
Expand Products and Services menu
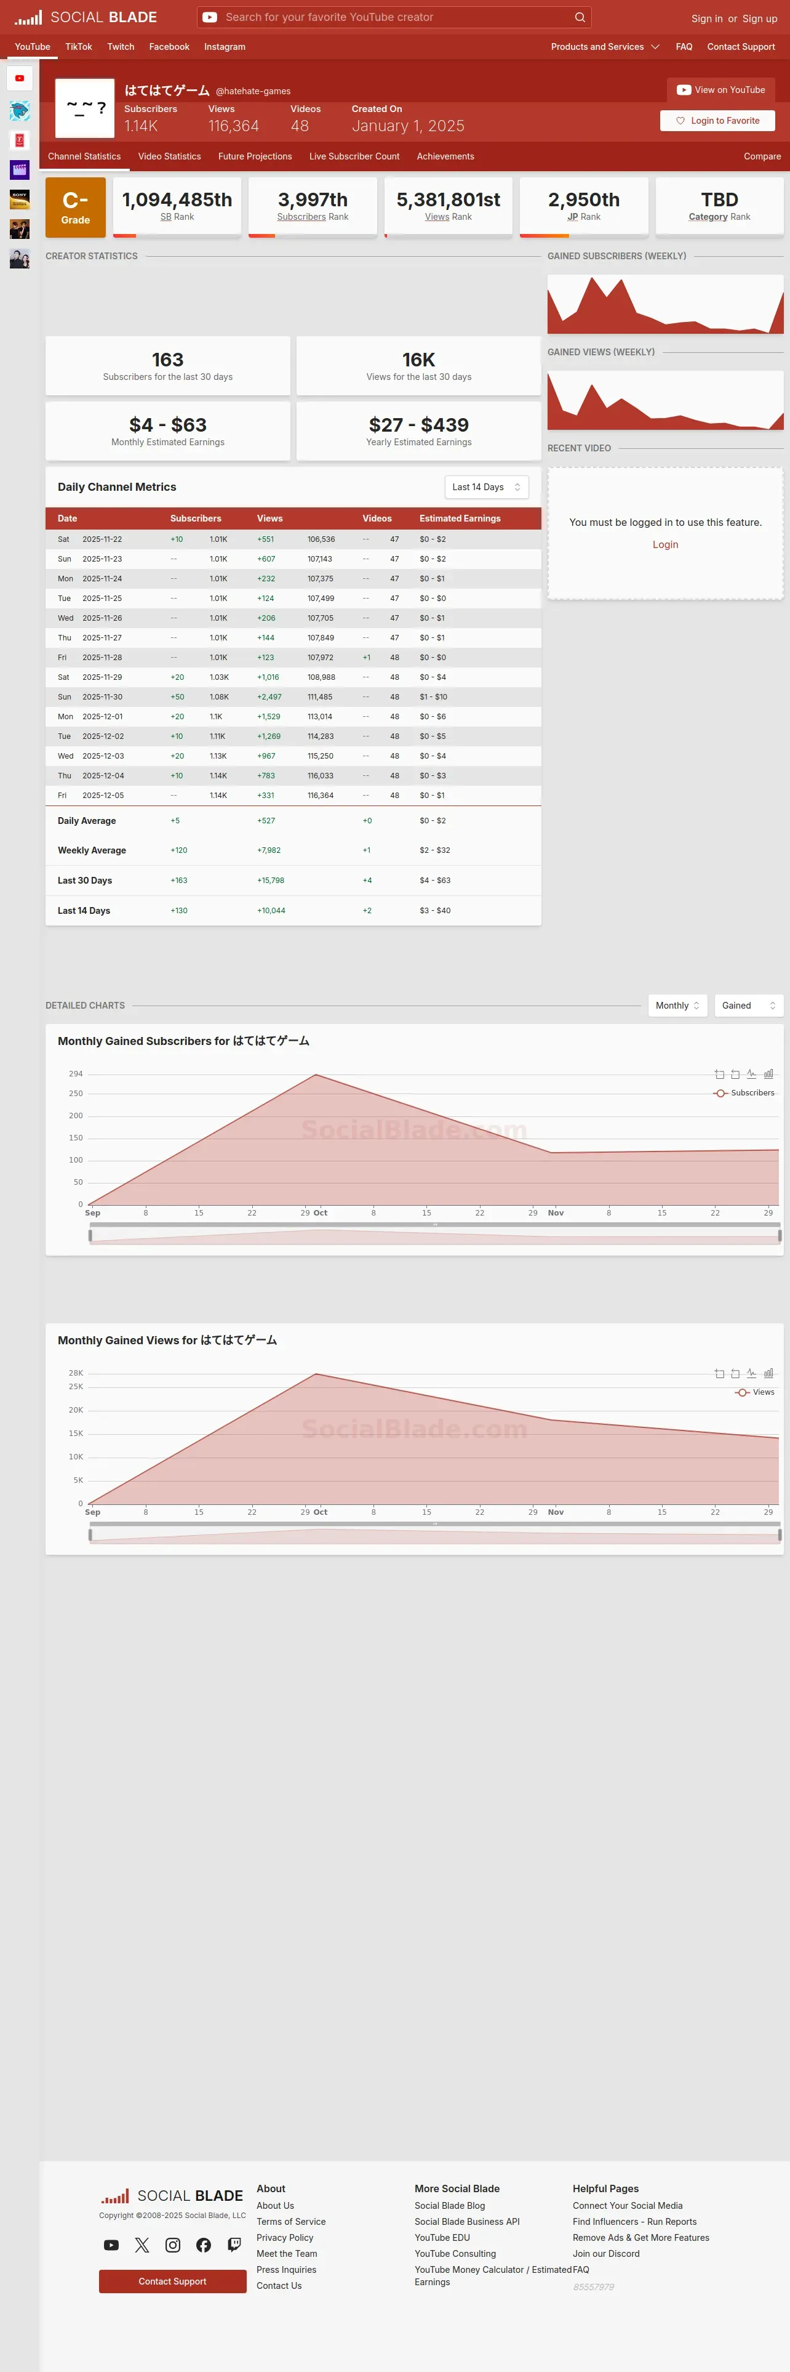(604, 47)
